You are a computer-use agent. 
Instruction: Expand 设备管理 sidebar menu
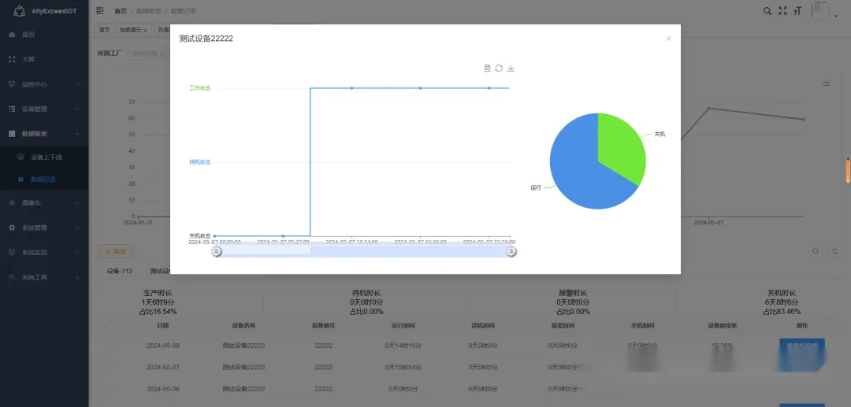[44, 109]
